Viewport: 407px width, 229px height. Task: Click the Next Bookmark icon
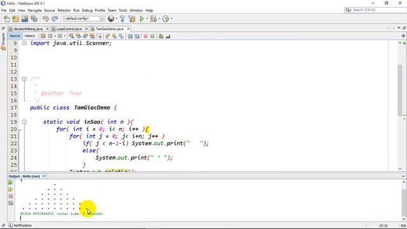point(114,36)
